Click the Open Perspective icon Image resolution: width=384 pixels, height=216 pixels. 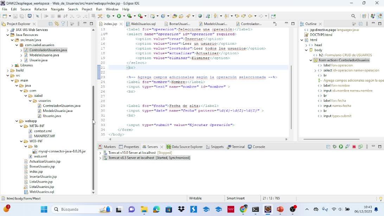tap(364, 16)
